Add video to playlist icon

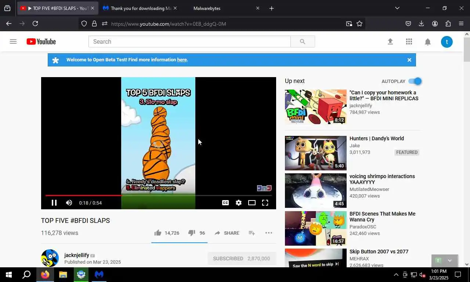[x=252, y=233]
